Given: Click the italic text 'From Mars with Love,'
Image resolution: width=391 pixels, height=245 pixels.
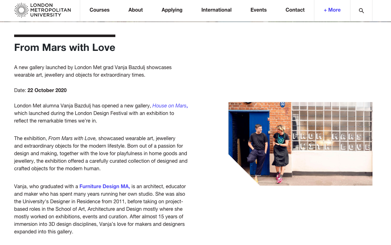Looking at the screenshot, I should click(x=73, y=138).
